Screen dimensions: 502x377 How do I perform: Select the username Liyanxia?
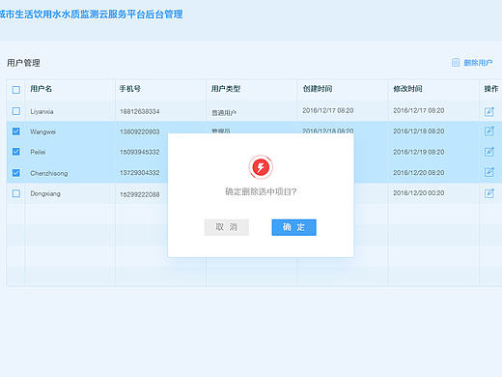click(42, 112)
